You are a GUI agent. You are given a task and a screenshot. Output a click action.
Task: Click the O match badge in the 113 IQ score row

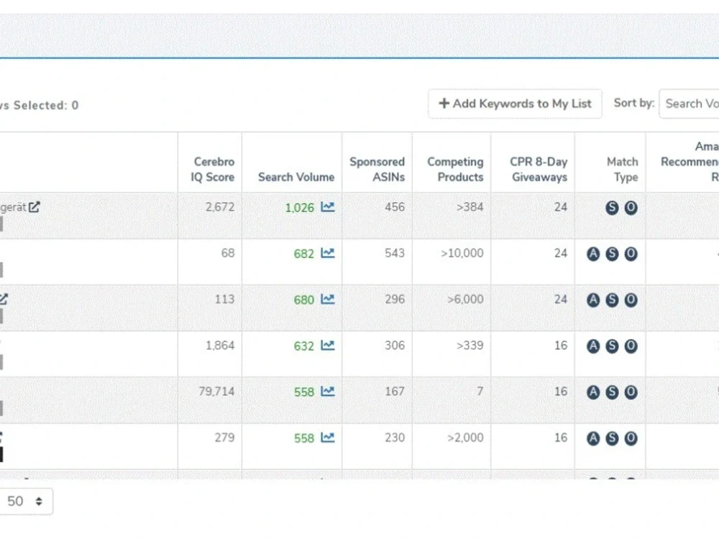click(x=631, y=300)
